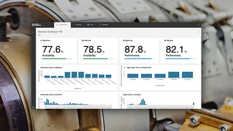This screenshot has width=233, height=131.
Task: Click the Downtime Count by Machine chart title
Action: [x=51, y=68]
